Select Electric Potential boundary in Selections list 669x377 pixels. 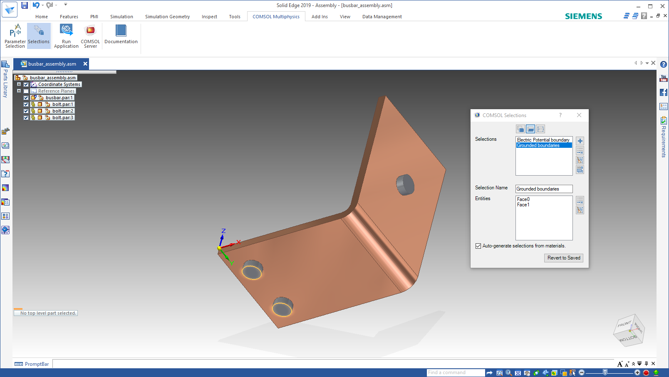click(543, 140)
